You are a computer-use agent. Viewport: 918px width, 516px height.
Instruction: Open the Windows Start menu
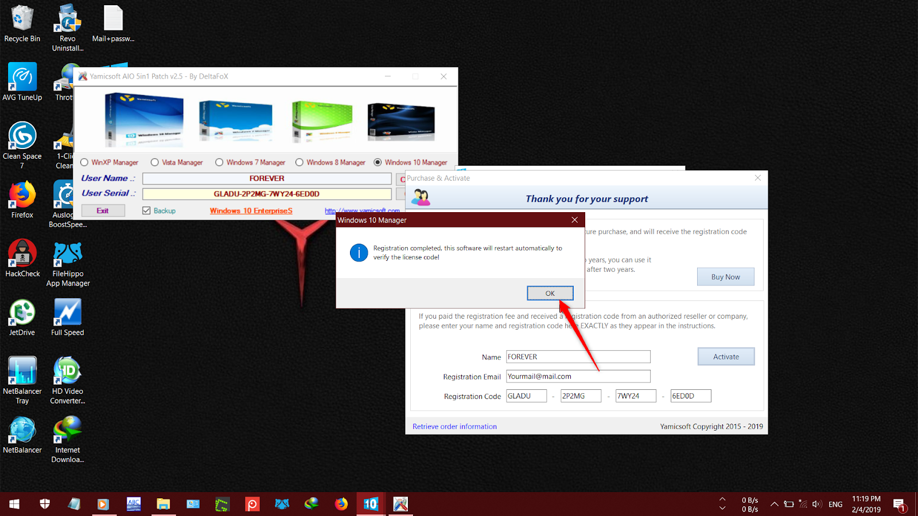[x=15, y=504]
